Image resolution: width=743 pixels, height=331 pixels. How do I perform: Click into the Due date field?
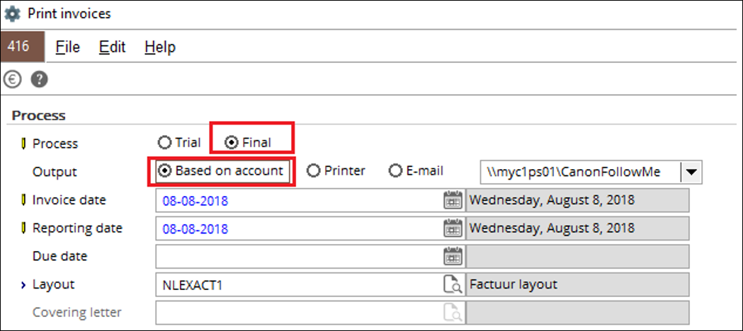coord(299,256)
